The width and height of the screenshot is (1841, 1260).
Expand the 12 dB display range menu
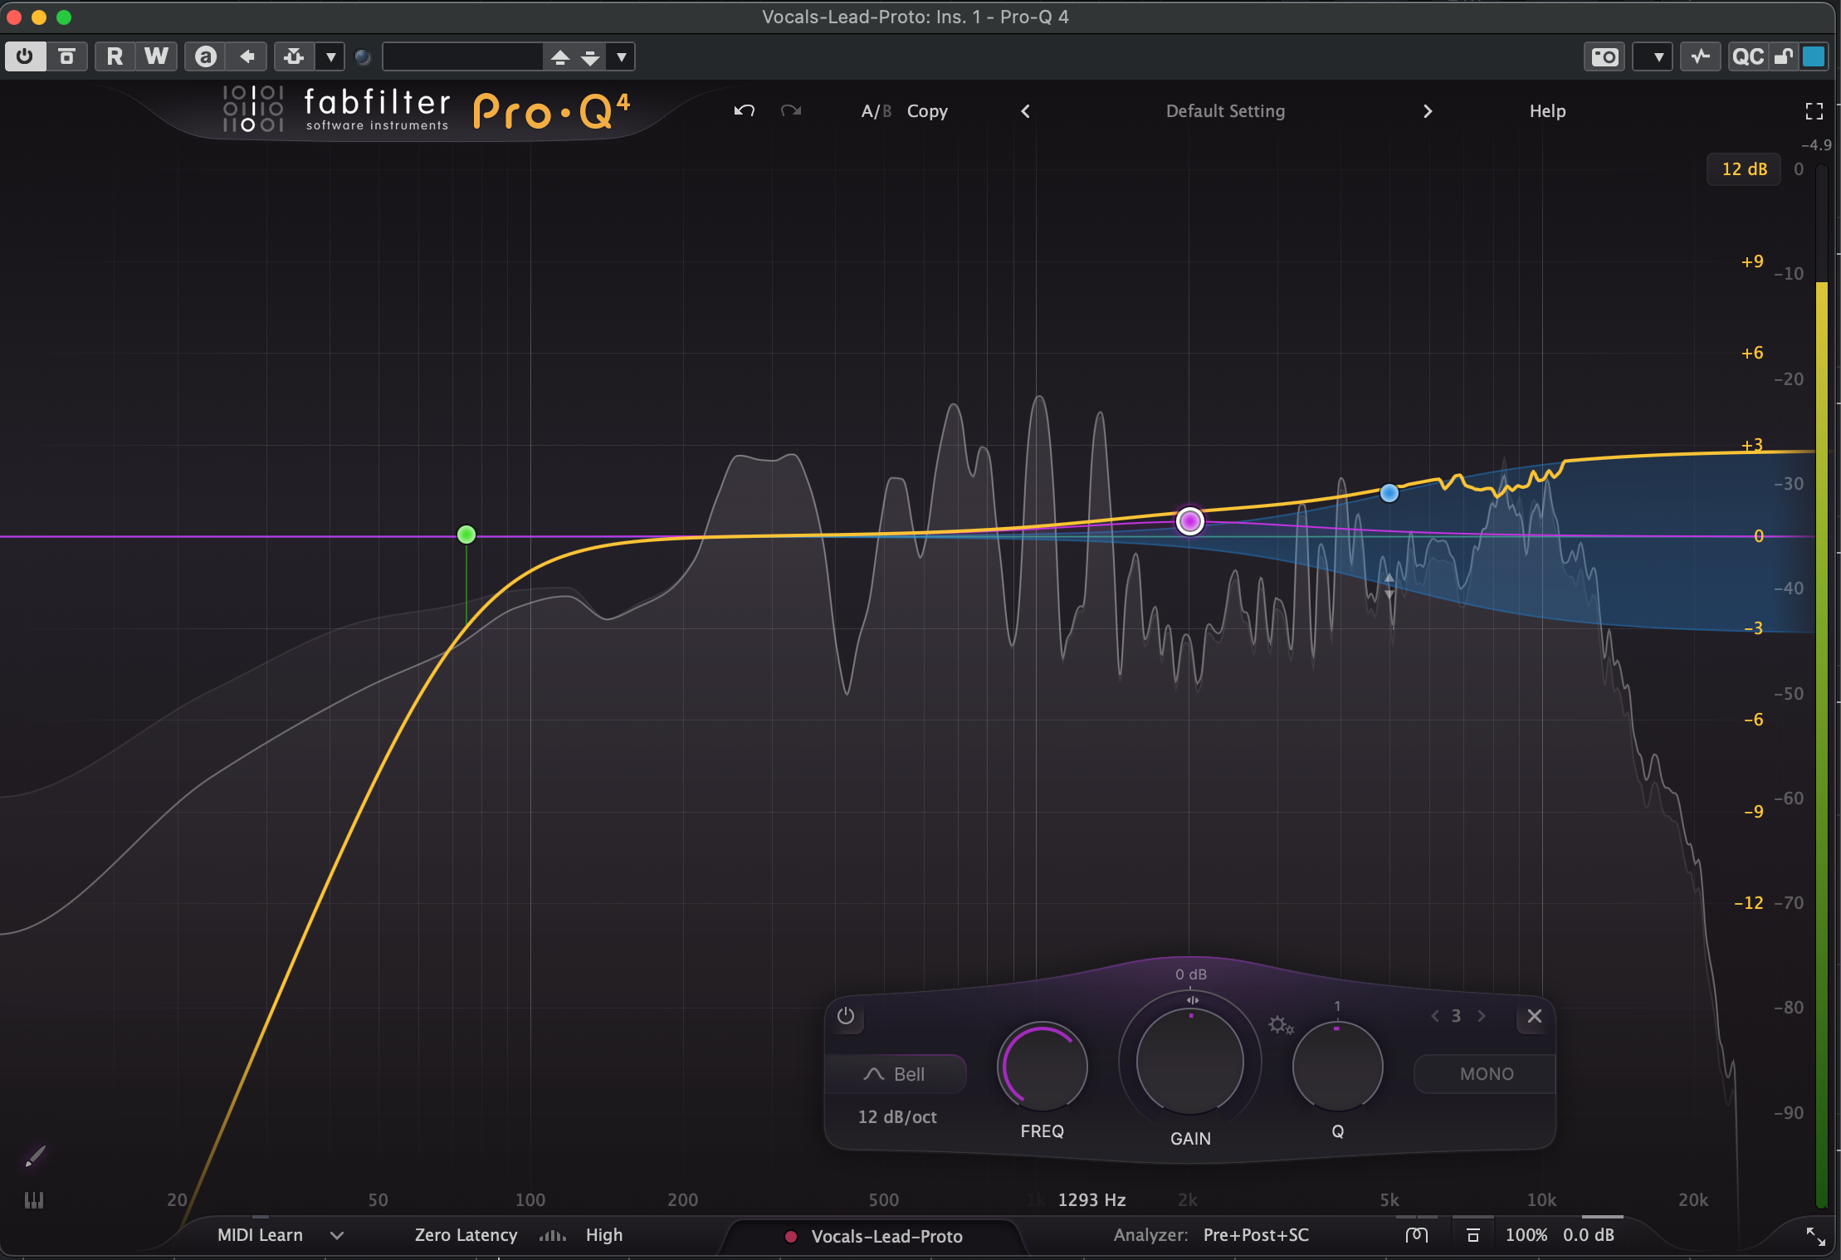pyautogui.click(x=1744, y=169)
